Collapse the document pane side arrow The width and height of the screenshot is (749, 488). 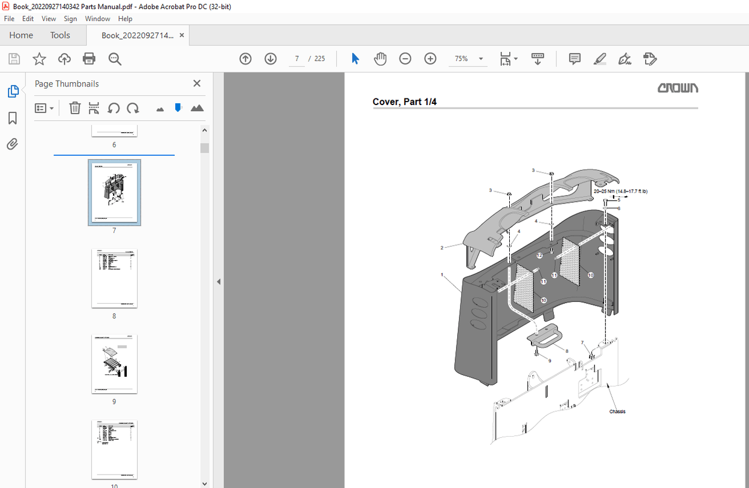218,281
